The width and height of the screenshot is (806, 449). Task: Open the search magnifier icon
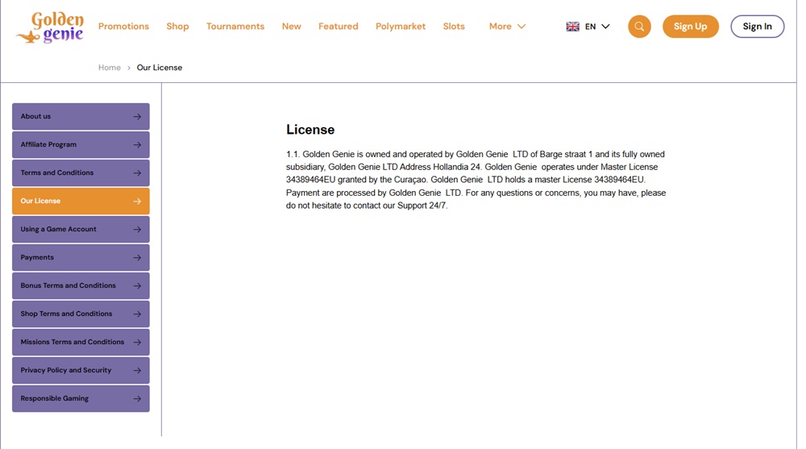coord(639,27)
